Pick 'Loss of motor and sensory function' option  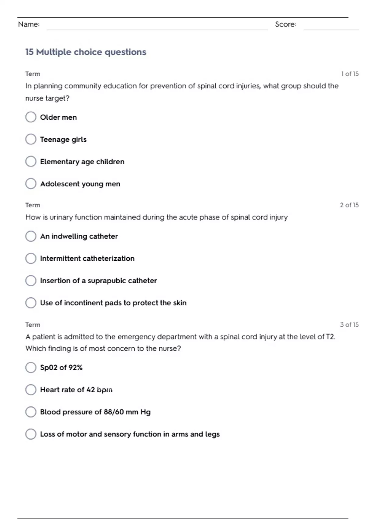click(x=31, y=434)
